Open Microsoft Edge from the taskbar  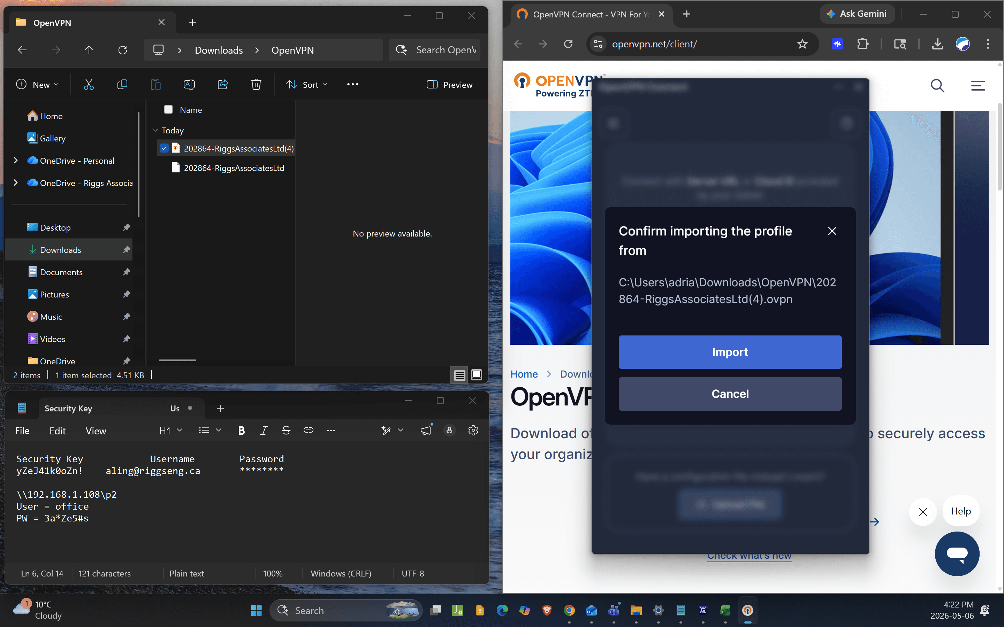502,610
